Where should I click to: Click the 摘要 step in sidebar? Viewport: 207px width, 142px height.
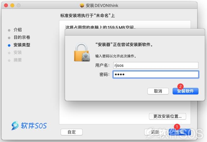point(18,60)
